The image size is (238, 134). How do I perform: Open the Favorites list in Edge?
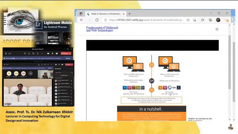[203, 20]
